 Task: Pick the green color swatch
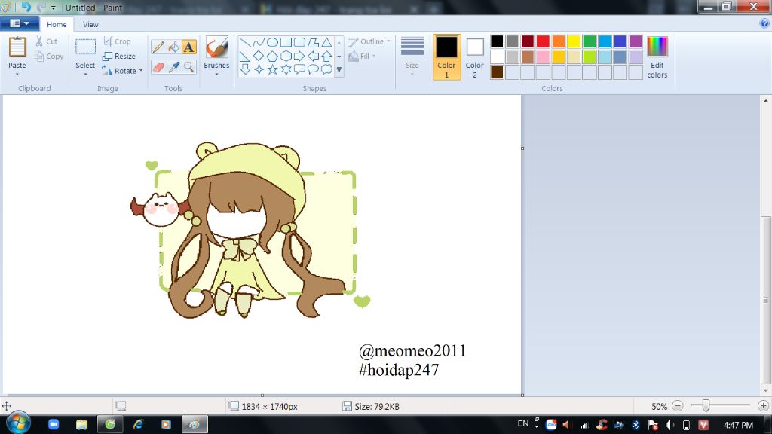(x=590, y=41)
